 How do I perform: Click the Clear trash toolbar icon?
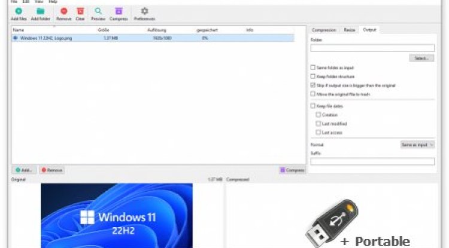pyautogui.click(x=80, y=11)
